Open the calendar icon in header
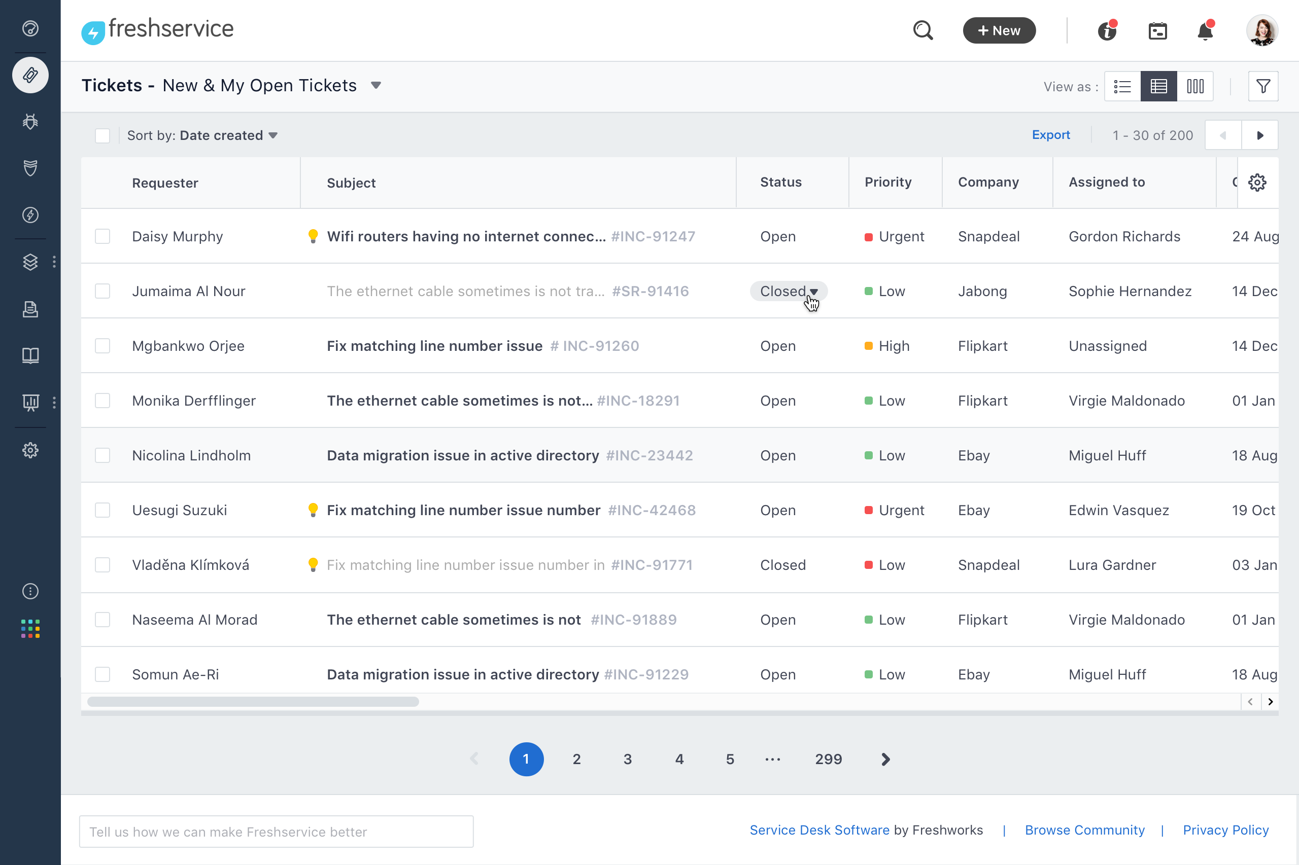 tap(1157, 31)
